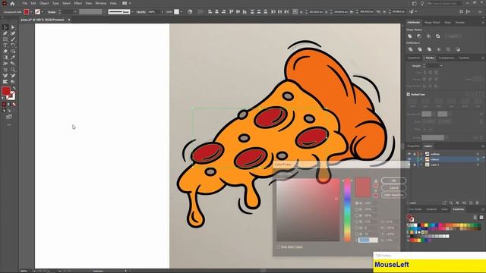Click OK in the Color Picker
486x273 pixels.
click(x=393, y=180)
